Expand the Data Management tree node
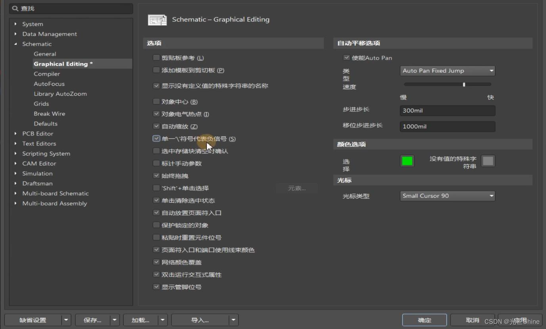 pyautogui.click(x=15, y=34)
